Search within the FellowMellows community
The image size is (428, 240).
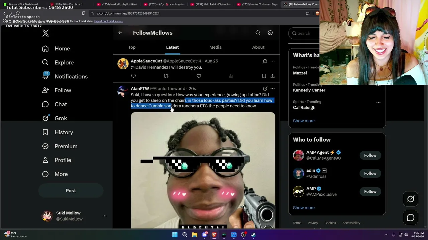258,33
